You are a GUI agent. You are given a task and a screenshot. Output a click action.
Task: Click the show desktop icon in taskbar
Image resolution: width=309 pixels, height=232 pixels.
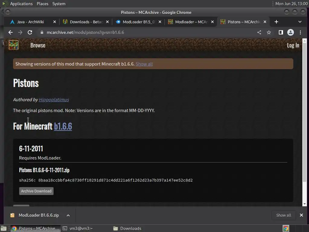(4, 228)
